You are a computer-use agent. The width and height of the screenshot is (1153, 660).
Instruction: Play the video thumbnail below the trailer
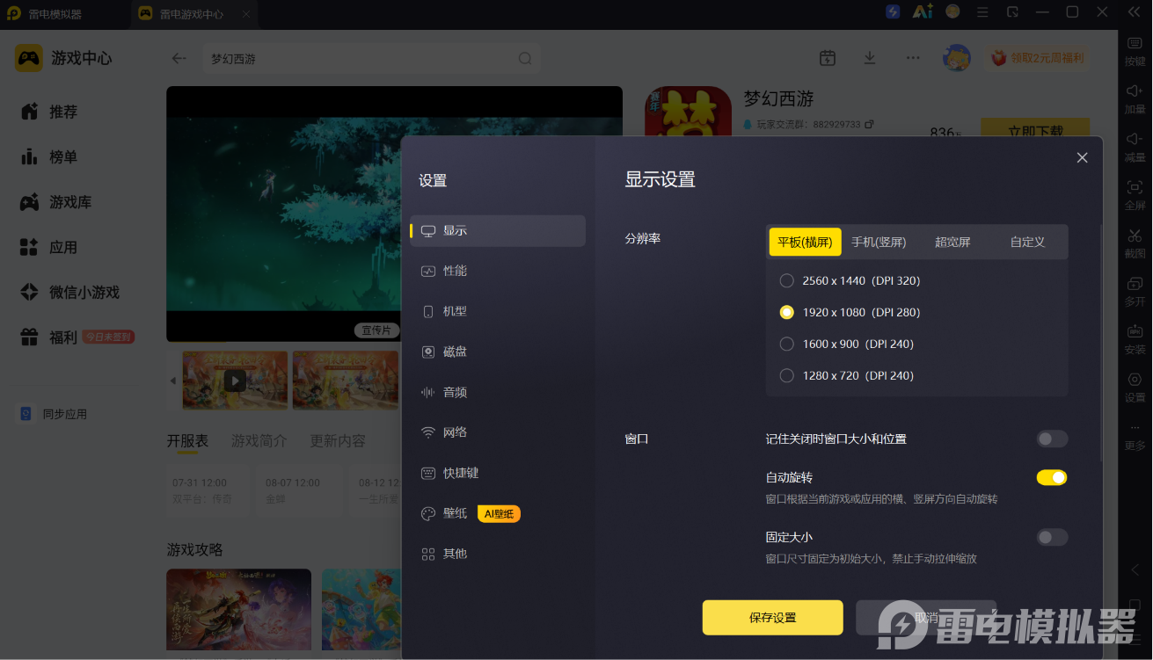(x=235, y=381)
